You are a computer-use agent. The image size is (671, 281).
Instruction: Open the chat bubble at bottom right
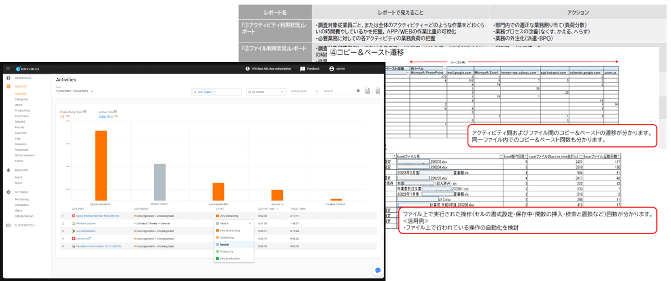point(378,271)
